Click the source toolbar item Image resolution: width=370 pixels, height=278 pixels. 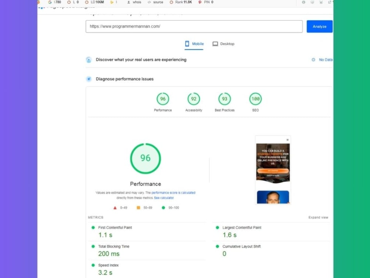click(155, 2)
